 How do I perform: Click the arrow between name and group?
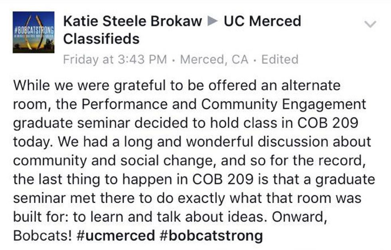[213, 21]
